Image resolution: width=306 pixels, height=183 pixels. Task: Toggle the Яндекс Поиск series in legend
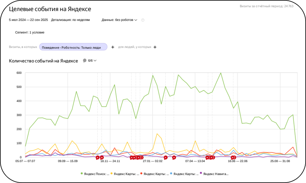pos(95,174)
